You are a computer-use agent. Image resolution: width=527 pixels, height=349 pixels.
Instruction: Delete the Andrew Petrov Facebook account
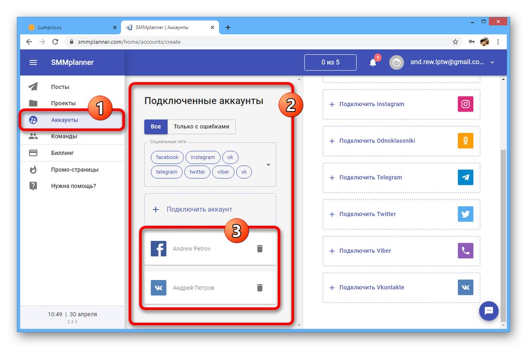(260, 248)
